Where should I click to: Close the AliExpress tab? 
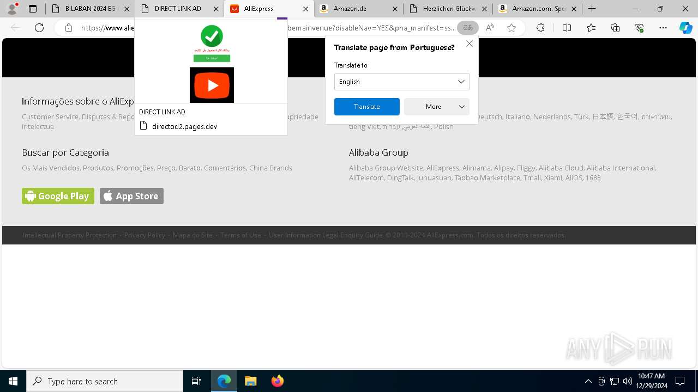coord(305,9)
